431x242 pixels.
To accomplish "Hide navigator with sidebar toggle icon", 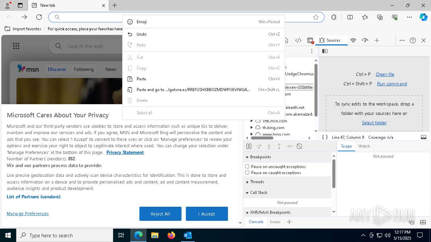I will [x=325, y=51].
